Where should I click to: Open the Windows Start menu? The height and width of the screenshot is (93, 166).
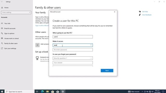click(x=2, y=91)
